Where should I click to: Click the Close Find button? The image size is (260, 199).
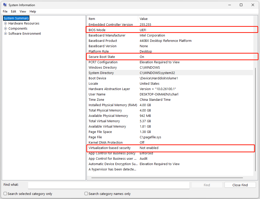coord(240,185)
